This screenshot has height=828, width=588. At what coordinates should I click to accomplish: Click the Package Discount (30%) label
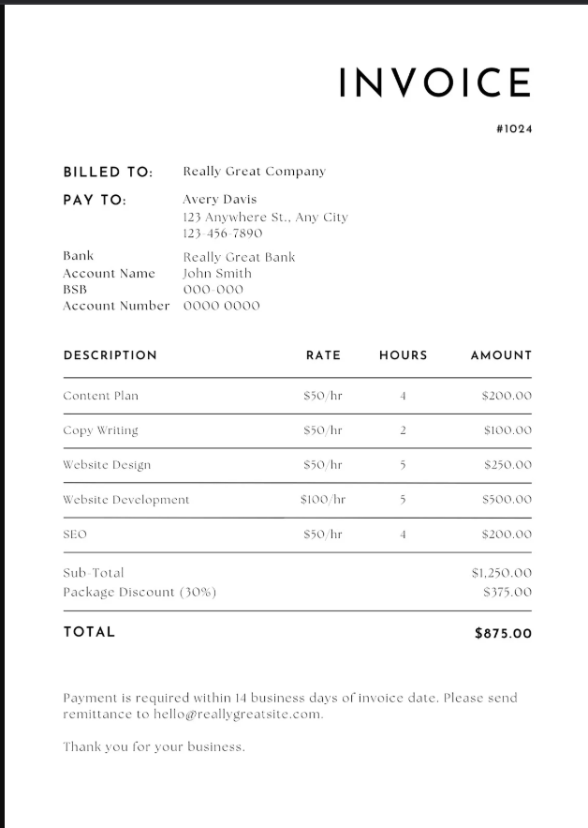140,593
